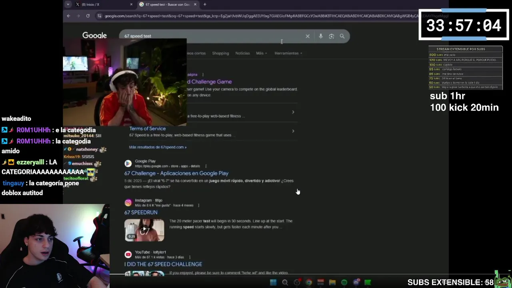
Task: Open Challenge Game result title link
Action: point(209,82)
